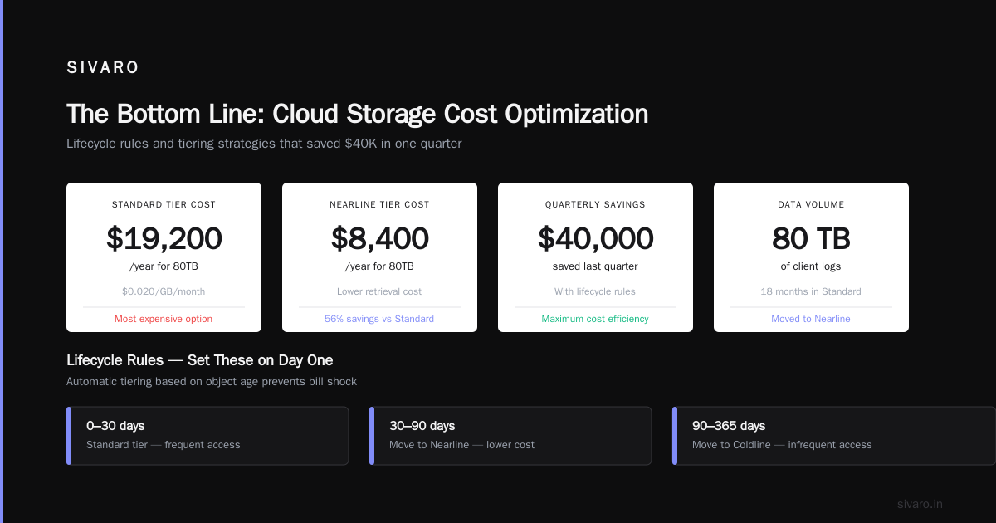Click the main title about Cost Optimization
The image size is (996, 523).
[357, 114]
